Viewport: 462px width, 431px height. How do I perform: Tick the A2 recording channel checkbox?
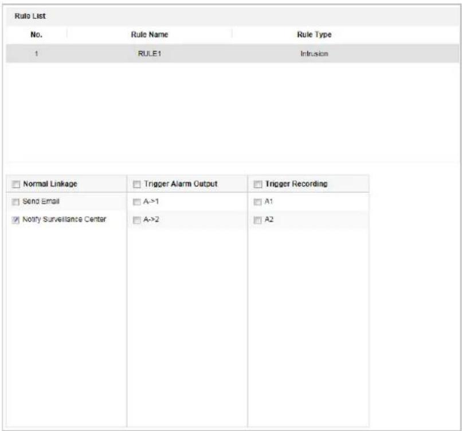258,220
